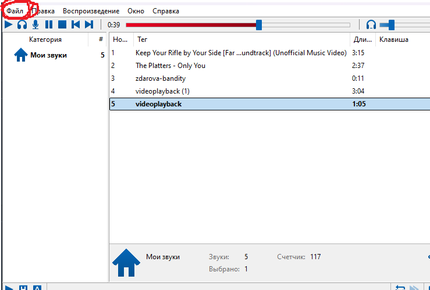Select the bold videoplayback row numbered 5
This screenshot has height=290, width=430.
pos(269,104)
